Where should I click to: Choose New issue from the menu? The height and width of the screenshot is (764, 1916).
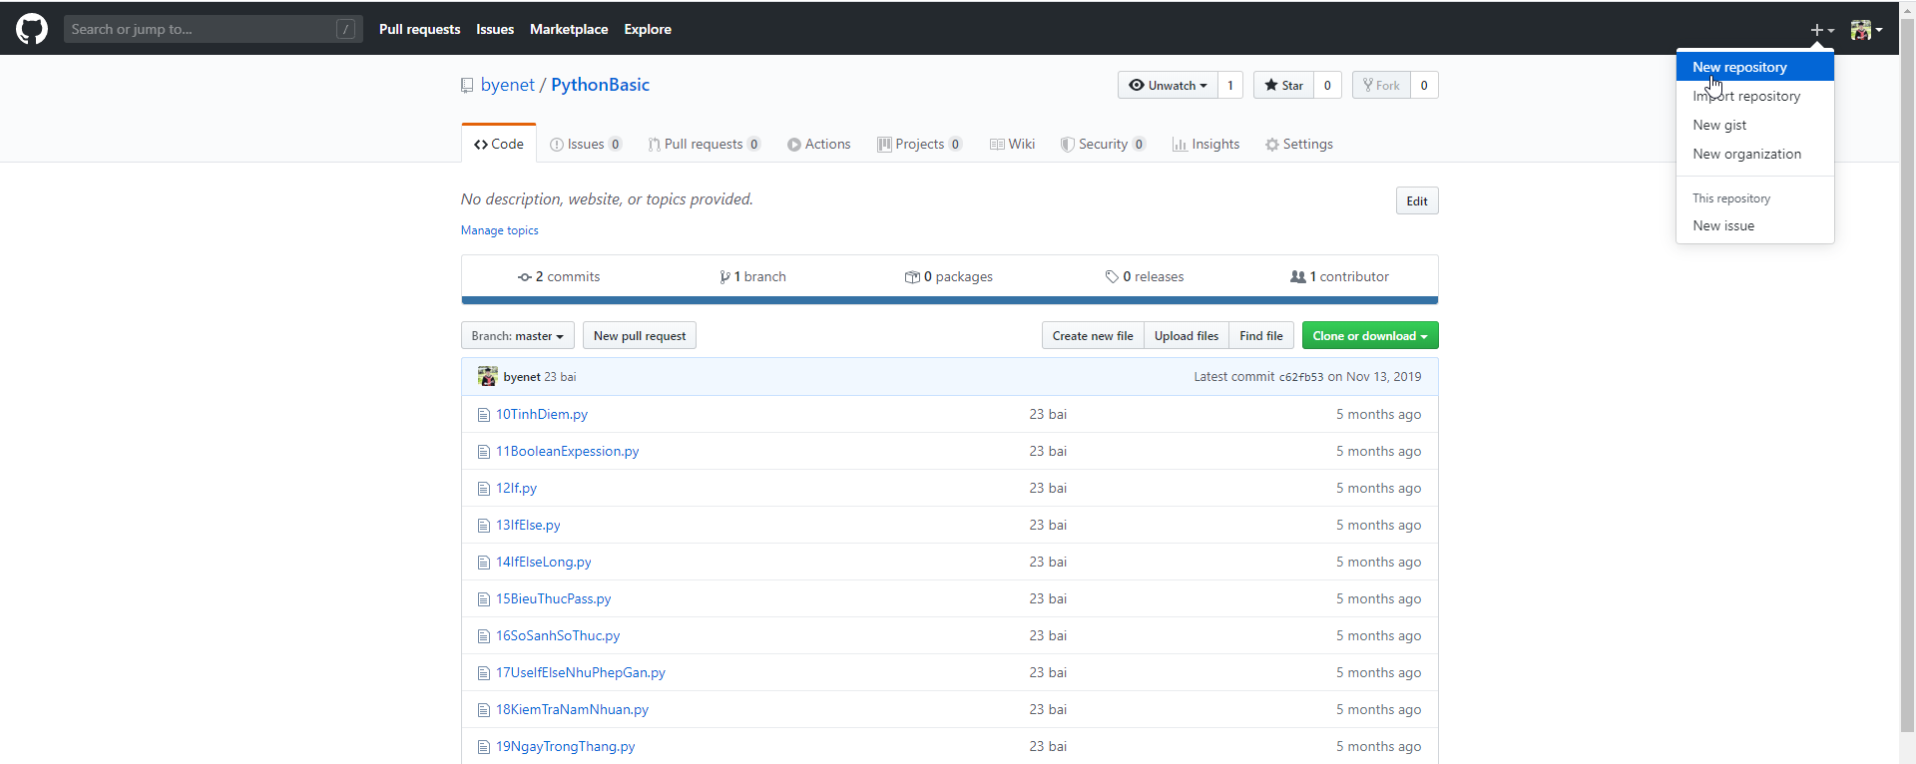[1754, 225]
